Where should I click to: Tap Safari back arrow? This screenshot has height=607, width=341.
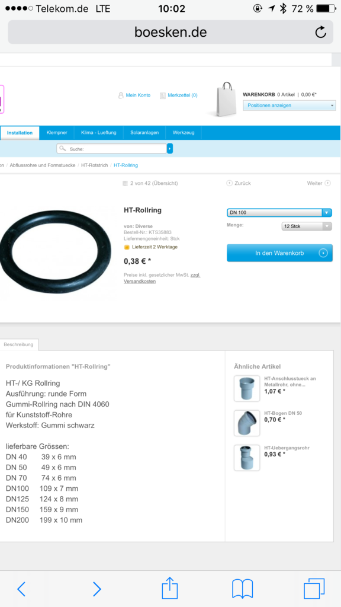pyautogui.click(x=21, y=589)
